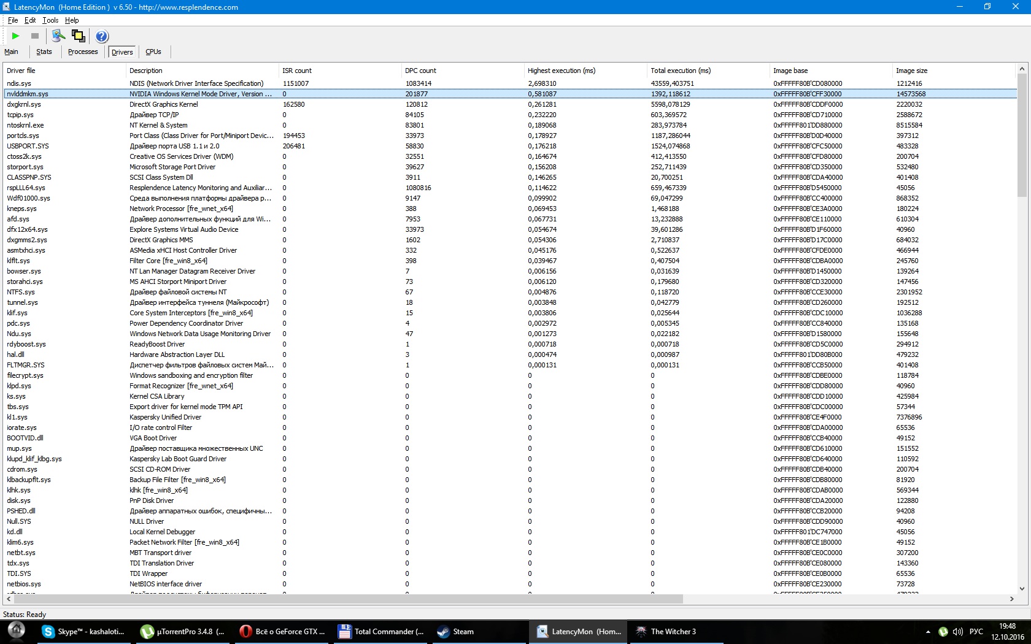The image size is (1031, 644).
Task: Open the Help menu
Action: [x=72, y=20]
